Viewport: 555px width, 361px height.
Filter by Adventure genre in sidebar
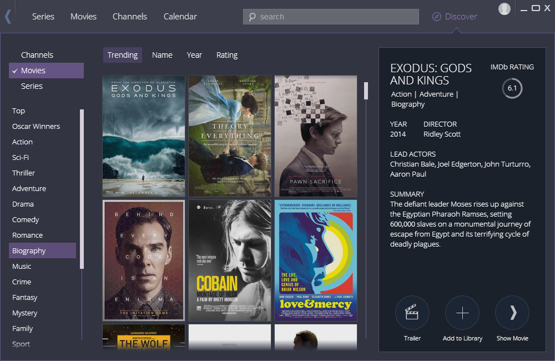pyautogui.click(x=29, y=189)
